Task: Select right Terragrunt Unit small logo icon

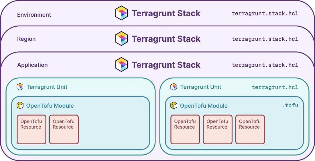Action: click(174, 87)
